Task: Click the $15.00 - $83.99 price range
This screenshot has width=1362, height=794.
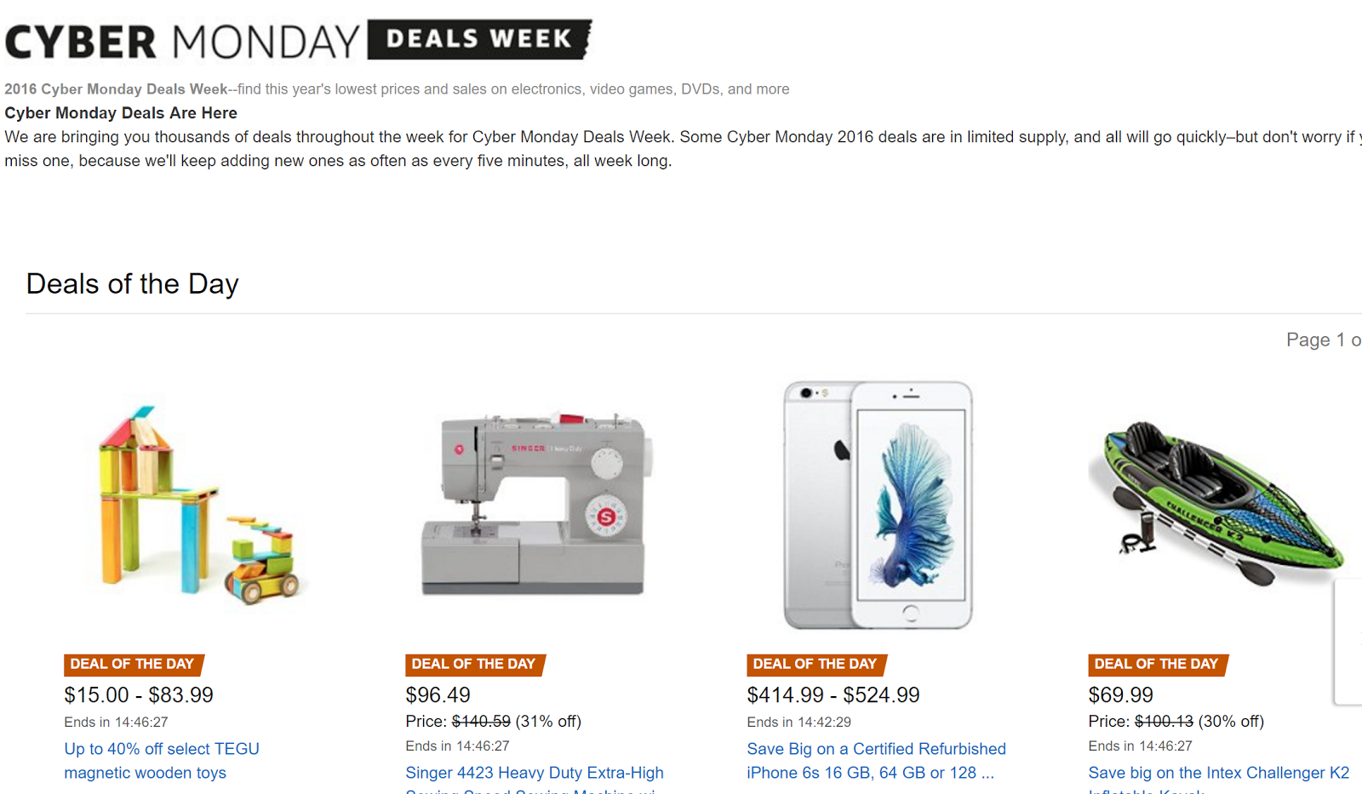Action: pyautogui.click(x=139, y=695)
